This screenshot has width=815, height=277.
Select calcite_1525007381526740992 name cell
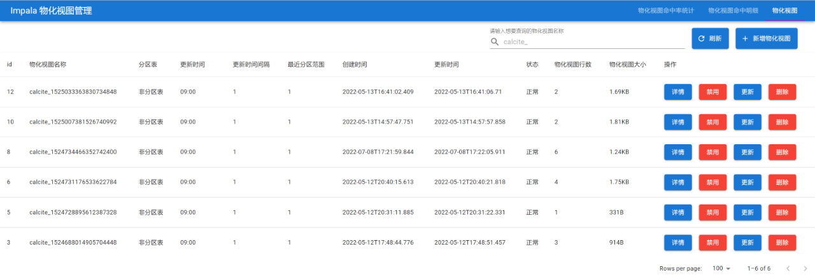tap(73, 122)
